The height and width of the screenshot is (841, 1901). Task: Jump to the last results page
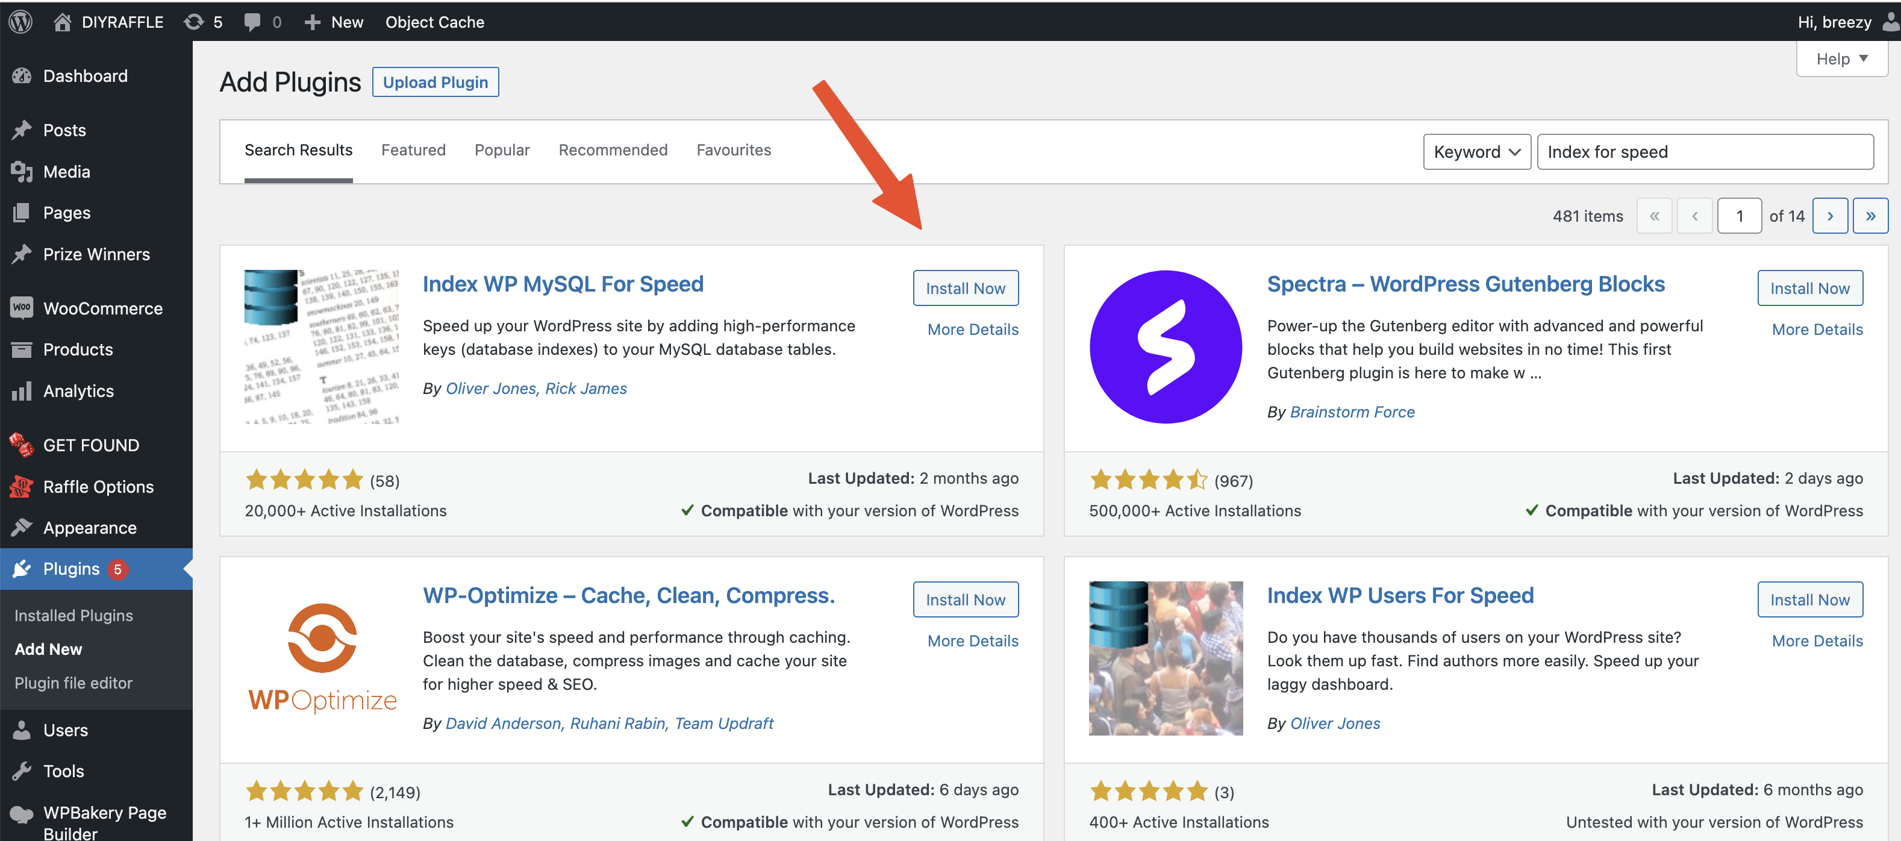pyautogui.click(x=1870, y=216)
